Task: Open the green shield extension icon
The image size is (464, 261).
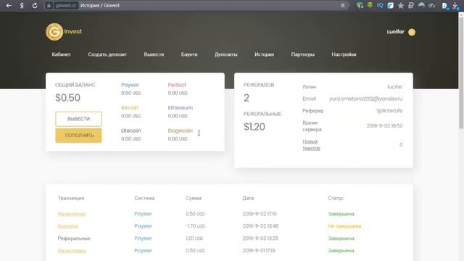Action: tap(360, 5)
